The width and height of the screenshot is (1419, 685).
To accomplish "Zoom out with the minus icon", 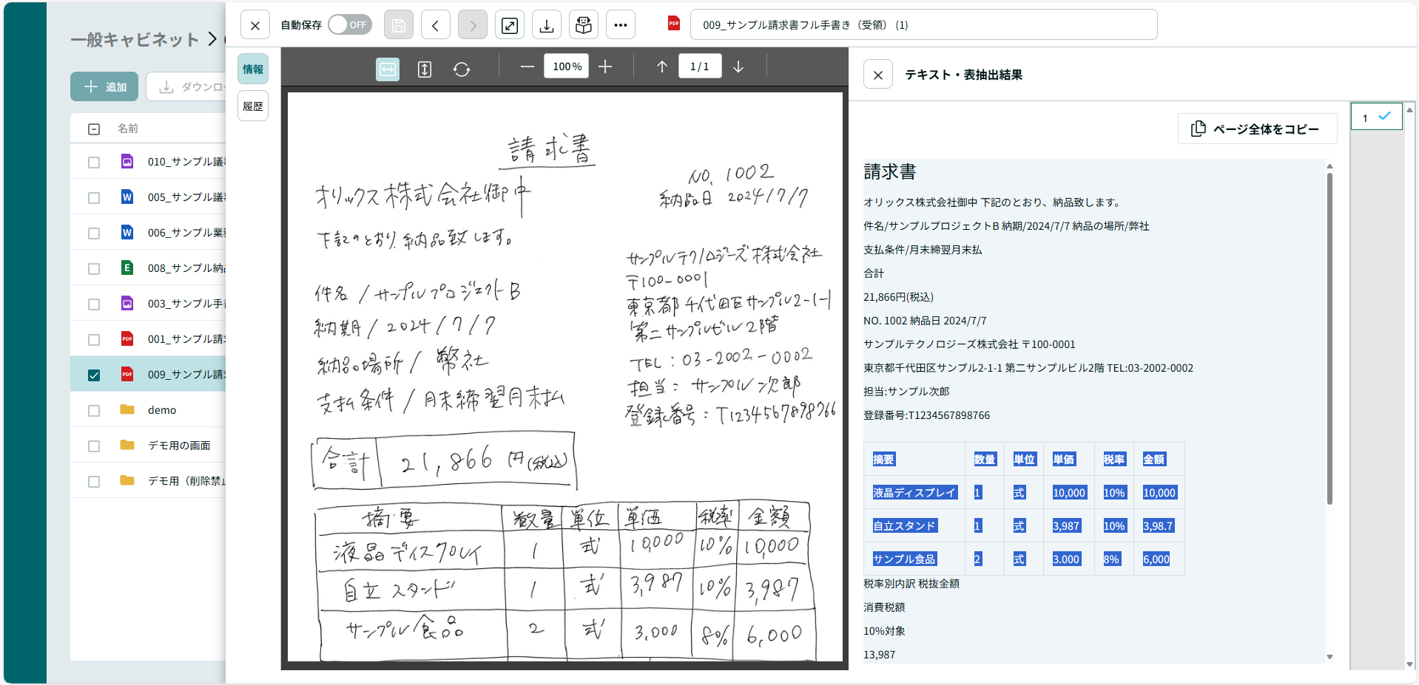I will point(527,67).
